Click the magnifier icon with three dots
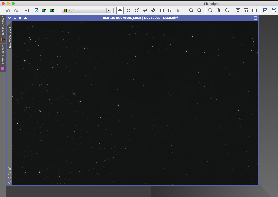278x197 pixels. [x=227, y=10]
